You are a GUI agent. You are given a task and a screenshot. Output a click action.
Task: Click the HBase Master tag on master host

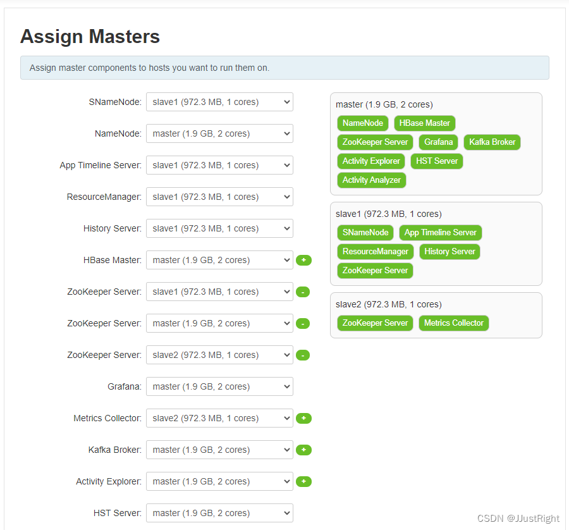pyautogui.click(x=425, y=123)
